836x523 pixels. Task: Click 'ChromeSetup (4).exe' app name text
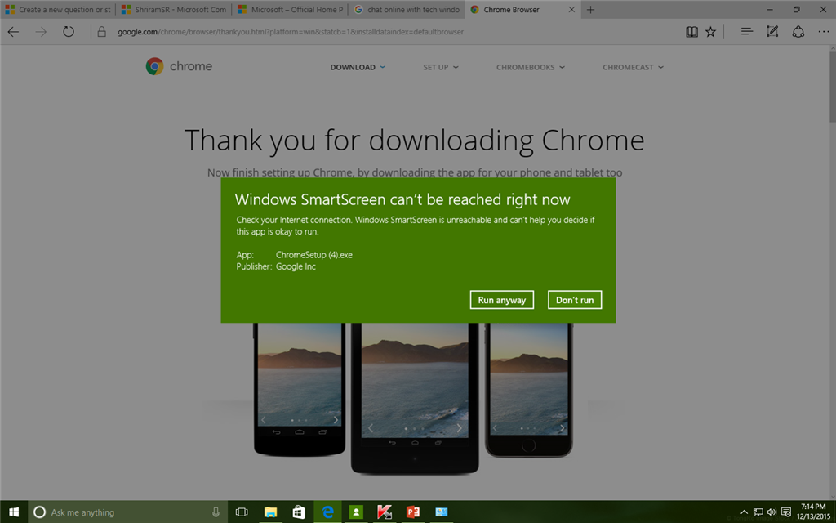314,255
